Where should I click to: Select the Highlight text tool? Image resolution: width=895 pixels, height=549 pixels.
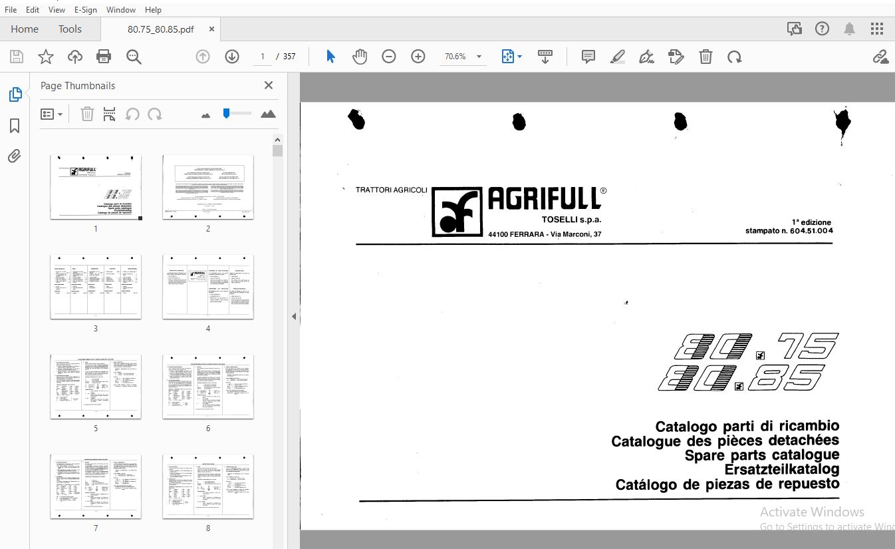coord(618,57)
